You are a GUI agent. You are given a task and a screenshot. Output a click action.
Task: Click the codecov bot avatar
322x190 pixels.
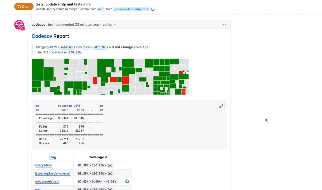19,25
